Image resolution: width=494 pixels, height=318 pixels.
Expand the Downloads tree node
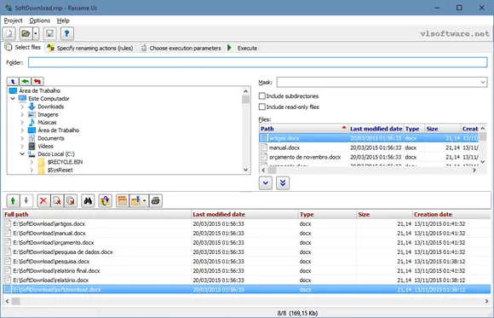[x=22, y=107]
